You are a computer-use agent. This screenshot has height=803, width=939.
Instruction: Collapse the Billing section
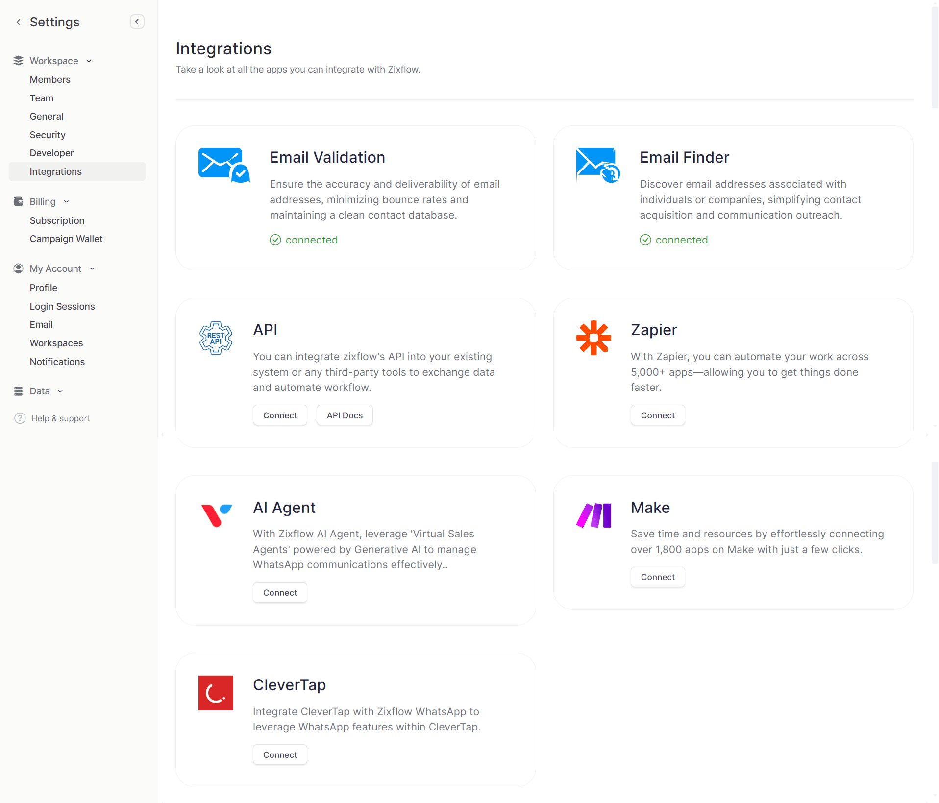[66, 201]
